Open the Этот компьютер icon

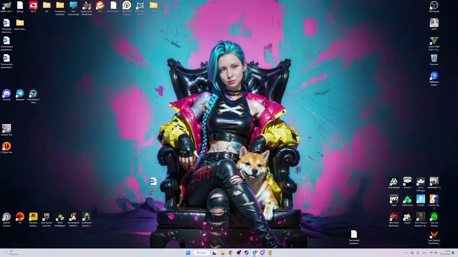point(73,9)
